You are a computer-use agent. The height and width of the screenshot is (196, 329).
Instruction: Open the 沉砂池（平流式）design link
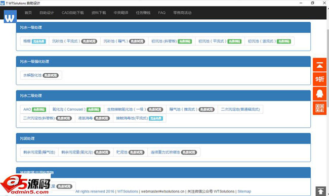pos(75,41)
